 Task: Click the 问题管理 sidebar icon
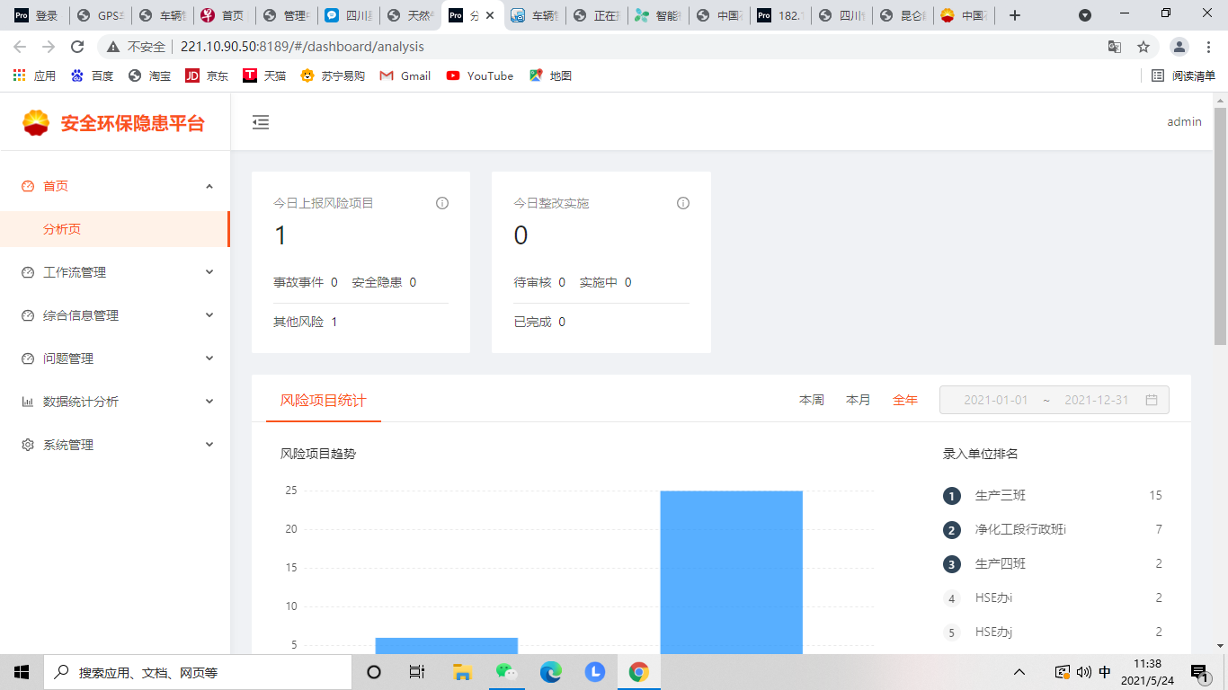(x=28, y=358)
